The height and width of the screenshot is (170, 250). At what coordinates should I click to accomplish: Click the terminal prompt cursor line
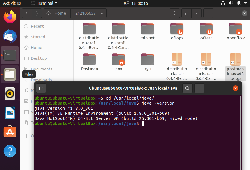pos(89,123)
